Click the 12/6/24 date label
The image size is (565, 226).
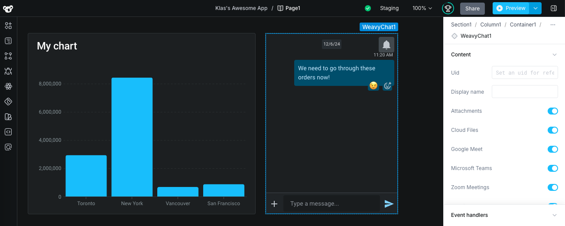(332, 44)
